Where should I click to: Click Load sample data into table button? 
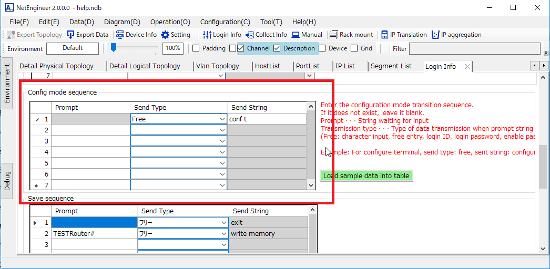pyautogui.click(x=366, y=175)
